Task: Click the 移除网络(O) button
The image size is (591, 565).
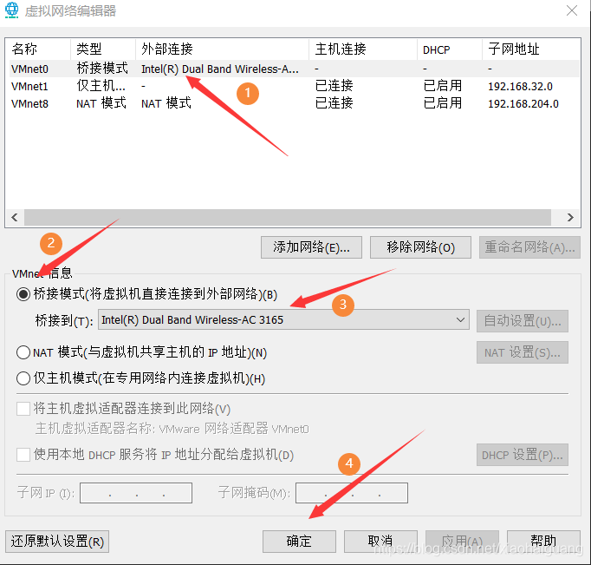Action: tap(420, 247)
